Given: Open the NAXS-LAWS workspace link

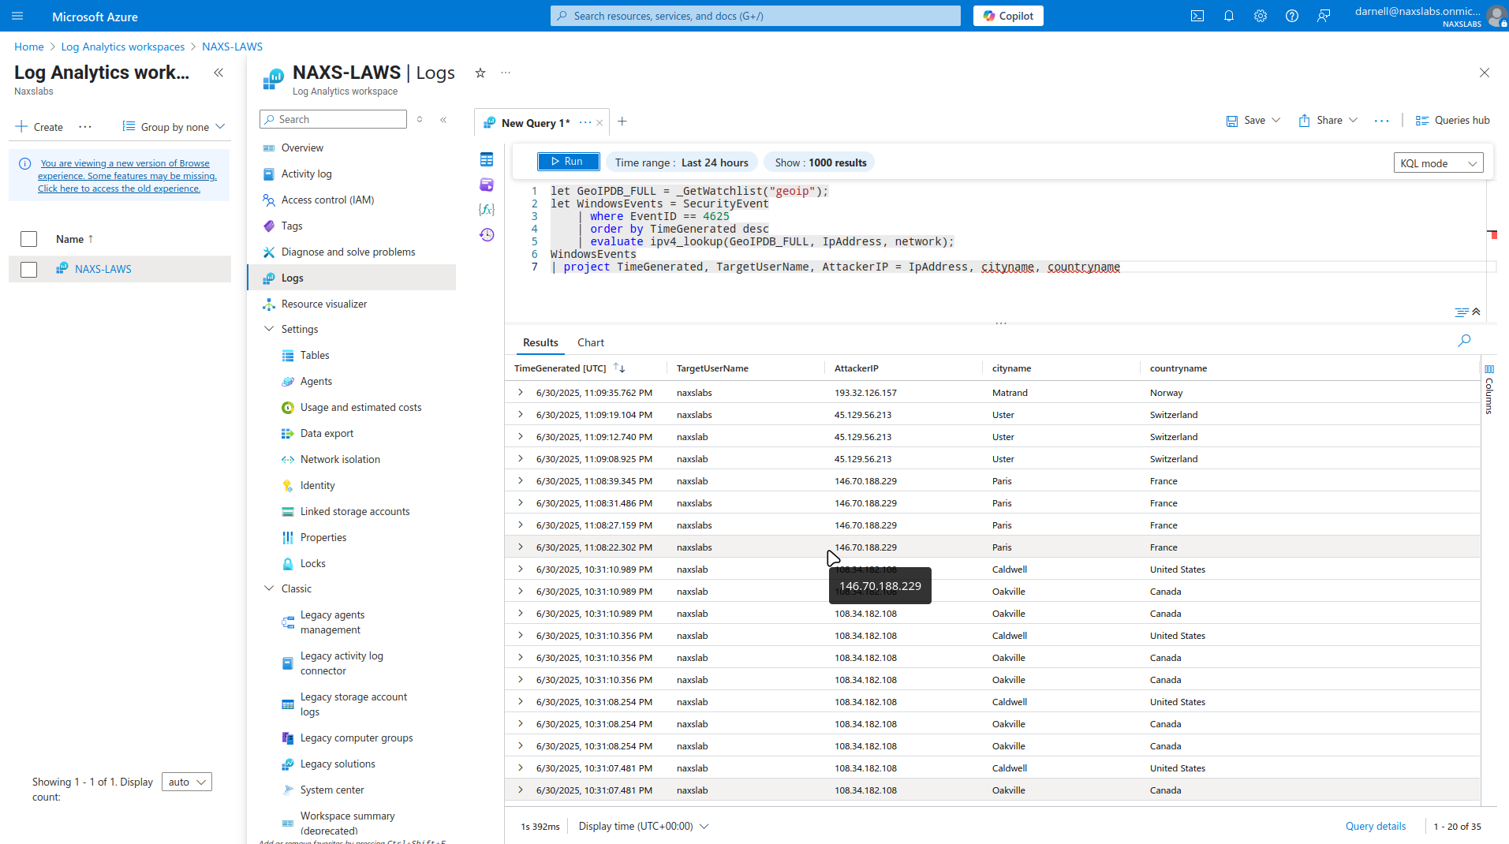Looking at the screenshot, I should coord(103,269).
